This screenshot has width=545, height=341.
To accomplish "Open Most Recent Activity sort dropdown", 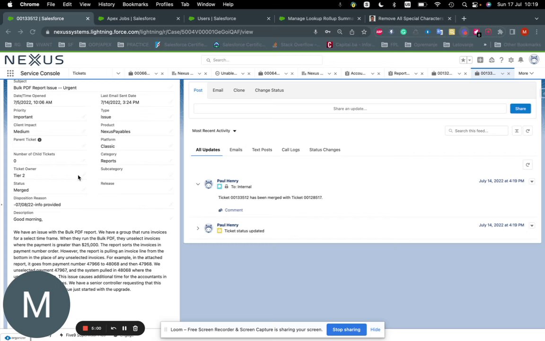I will click(214, 131).
